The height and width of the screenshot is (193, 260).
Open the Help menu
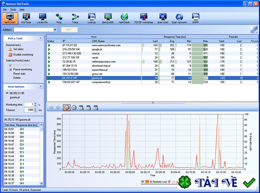(22, 9)
